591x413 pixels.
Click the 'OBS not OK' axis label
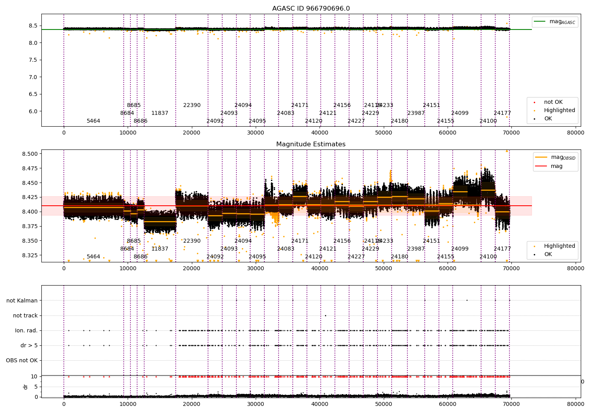(x=22, y=360)
